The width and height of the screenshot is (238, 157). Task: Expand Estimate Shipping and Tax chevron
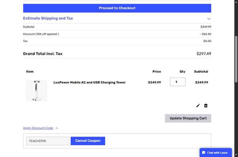(x=209, y=19)
